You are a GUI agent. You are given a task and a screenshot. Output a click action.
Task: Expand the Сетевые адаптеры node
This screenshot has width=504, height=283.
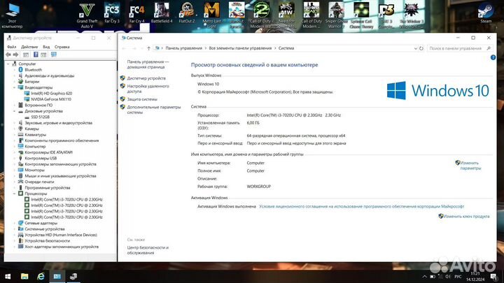[15, 223]
